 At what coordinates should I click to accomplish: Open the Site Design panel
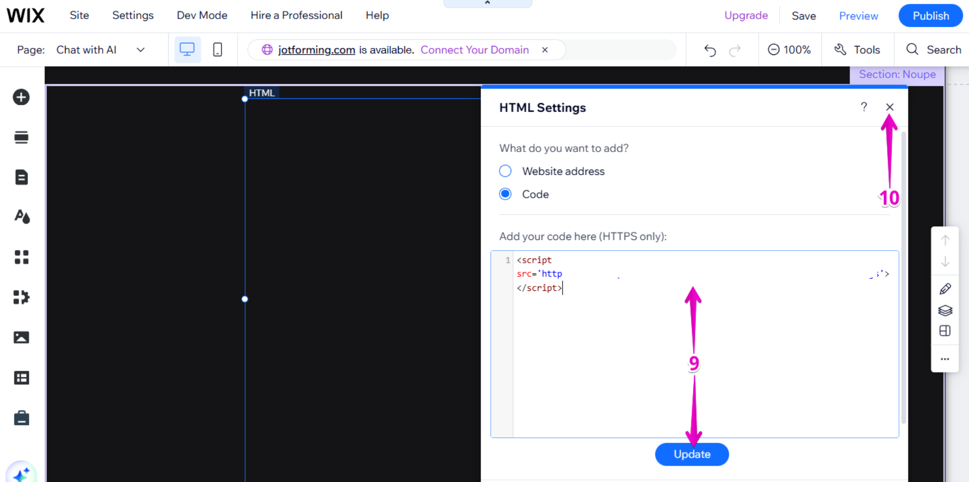pyautogui.click(x=21, y=217)
